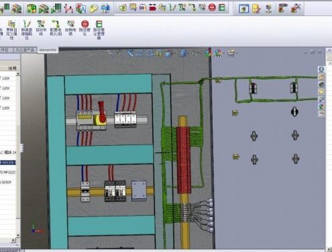This screenshot has width=332, height=252.
Task: Click the 说明 column header
Action: coord(12,69)
